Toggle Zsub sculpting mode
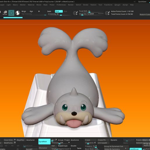 click(59, 11)
